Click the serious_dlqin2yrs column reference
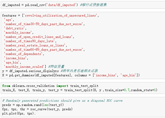 tap(44, 71)
